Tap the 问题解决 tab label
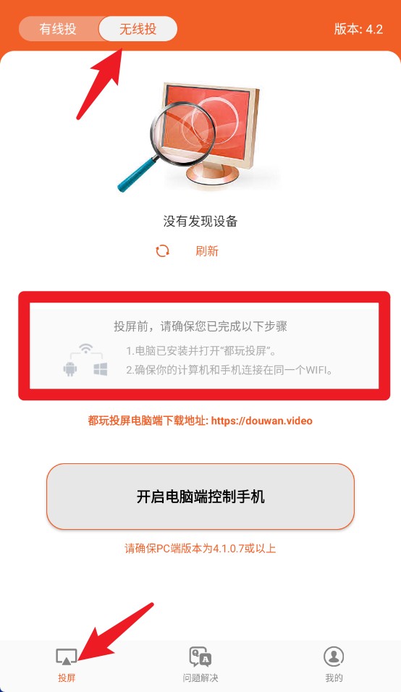401x692 pixels. click(x=200, y=678)
